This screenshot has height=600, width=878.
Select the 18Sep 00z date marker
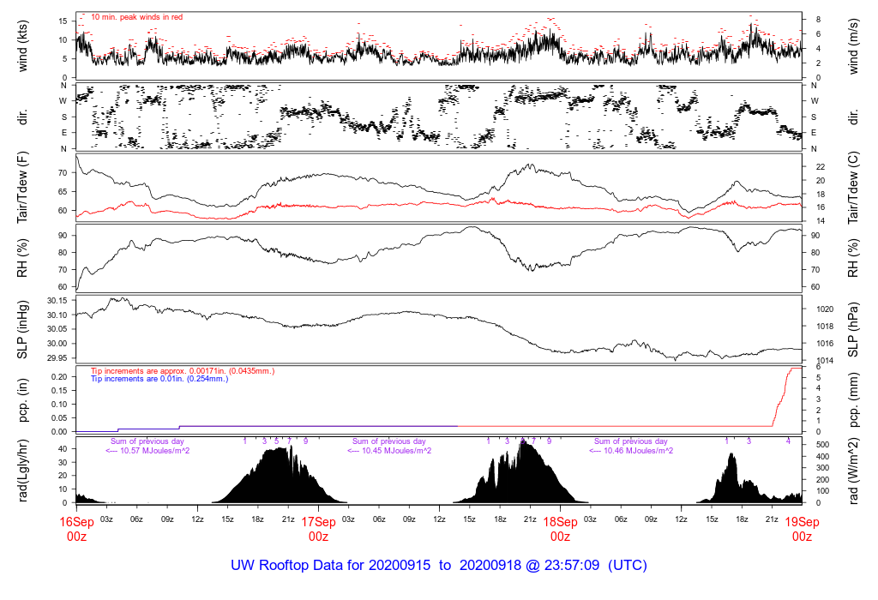[560, 529]
